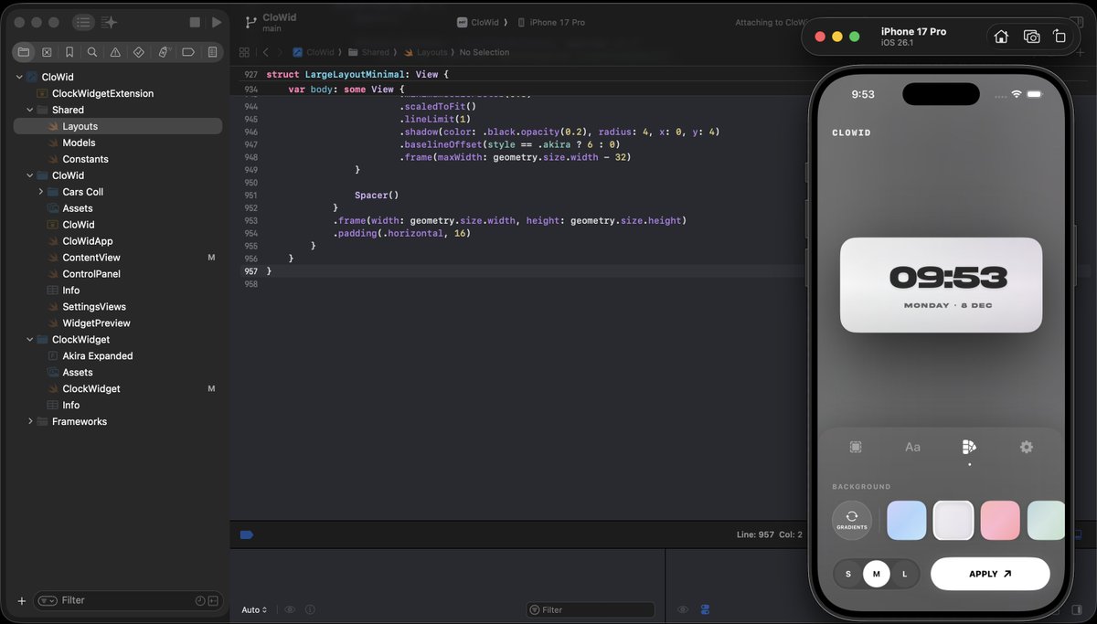Screen dimensions: 1097x624
Task: Open the test navigator diamond icon
Action: click(139, 52)
